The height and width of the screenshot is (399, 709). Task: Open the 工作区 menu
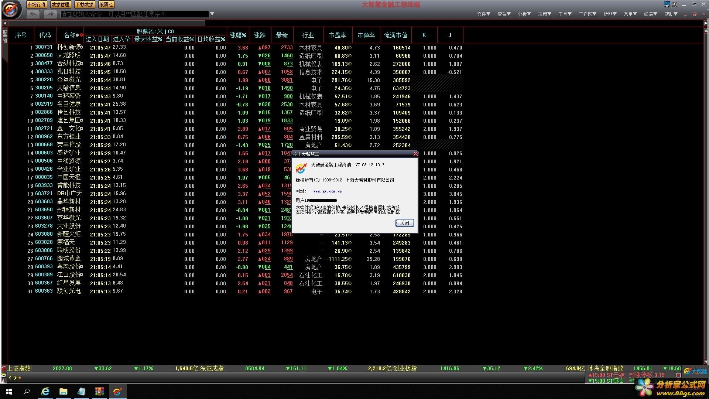tap(587, 14)
